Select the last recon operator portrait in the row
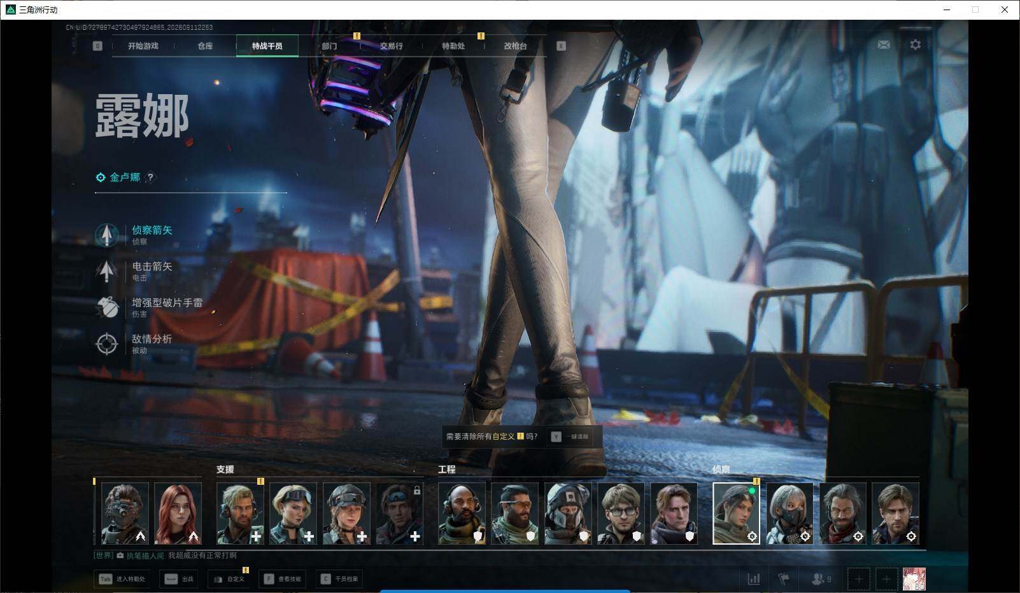Screen dimensions: 1020x593 (895, 513)
